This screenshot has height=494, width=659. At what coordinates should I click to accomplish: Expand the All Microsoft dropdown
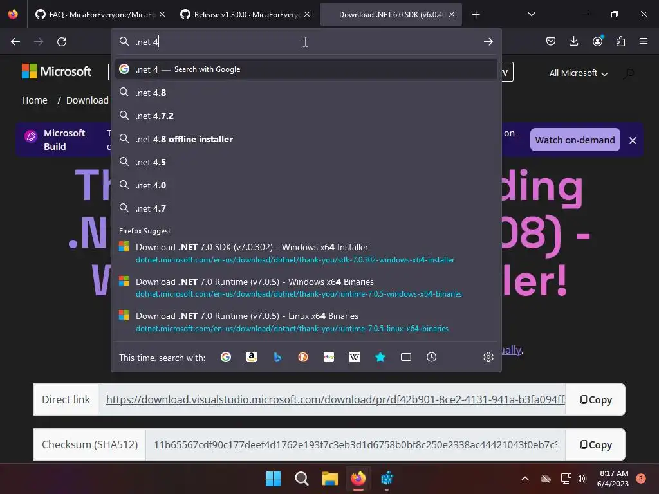click(x=579, y=73)
